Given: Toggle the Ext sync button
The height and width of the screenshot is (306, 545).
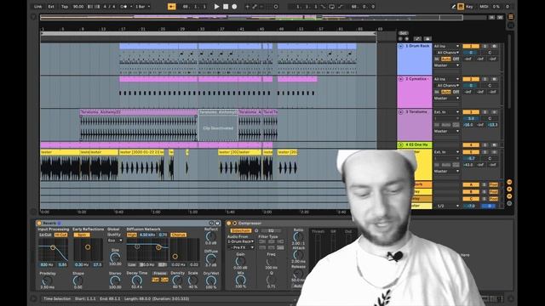Looking at the screenshot, I should (51, 7).
